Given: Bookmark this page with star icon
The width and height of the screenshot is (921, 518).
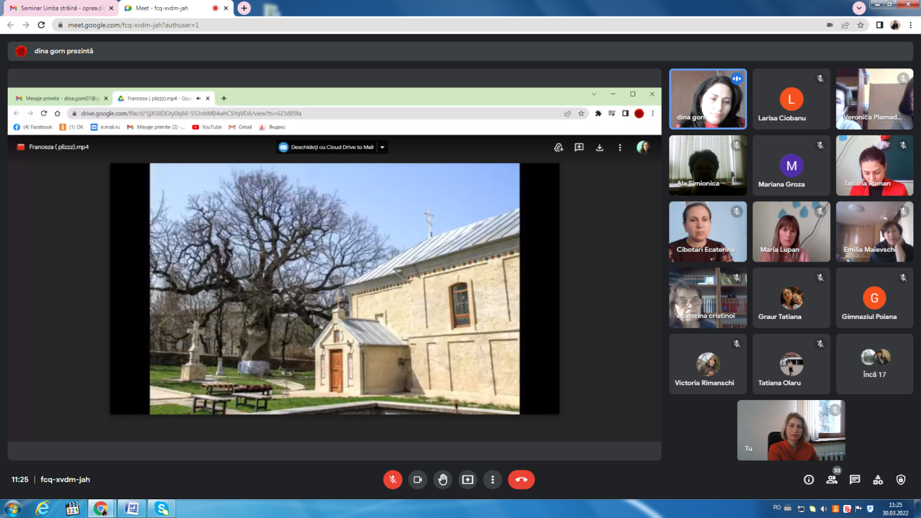Looking at the screenshot, I should (x=860, y=25).
